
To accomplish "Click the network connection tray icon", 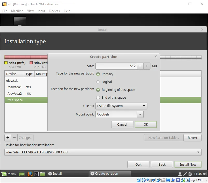I will [185, 174].
